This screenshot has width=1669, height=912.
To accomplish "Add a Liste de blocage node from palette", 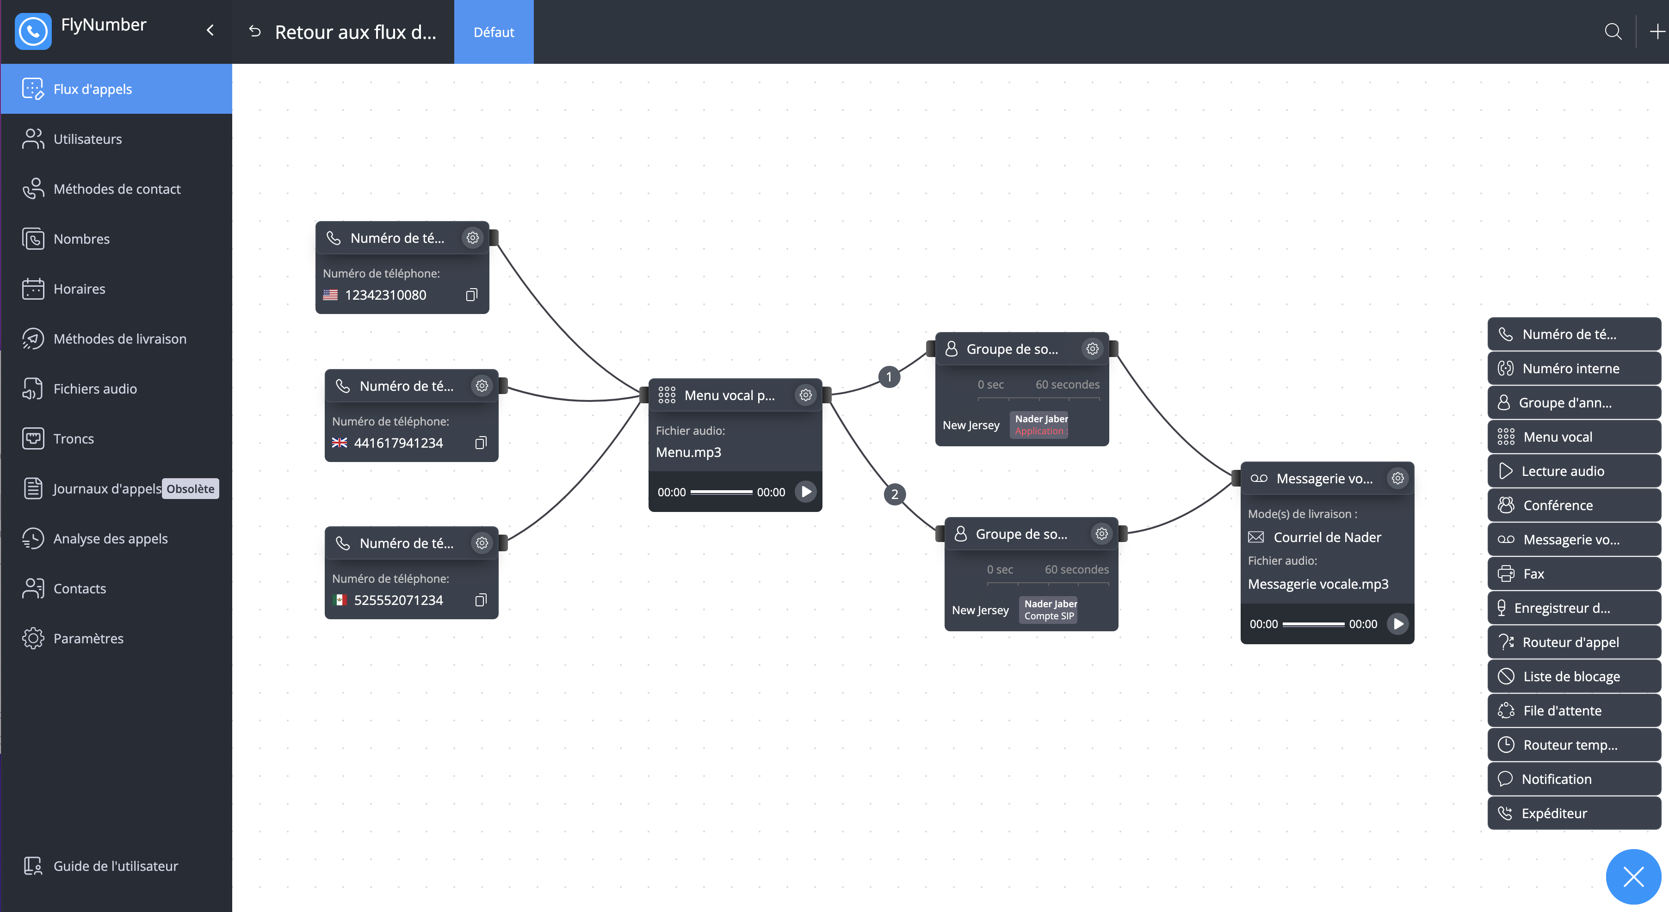I will tap(1575, 676).
